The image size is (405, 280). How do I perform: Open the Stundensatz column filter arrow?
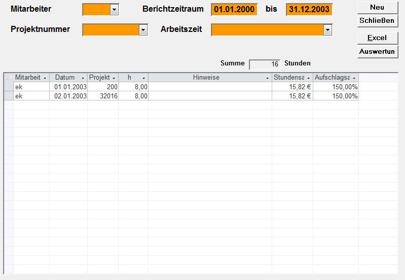coord(308,78)
